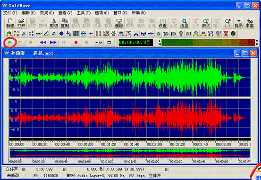Click the yellow play button

point(20,43)
